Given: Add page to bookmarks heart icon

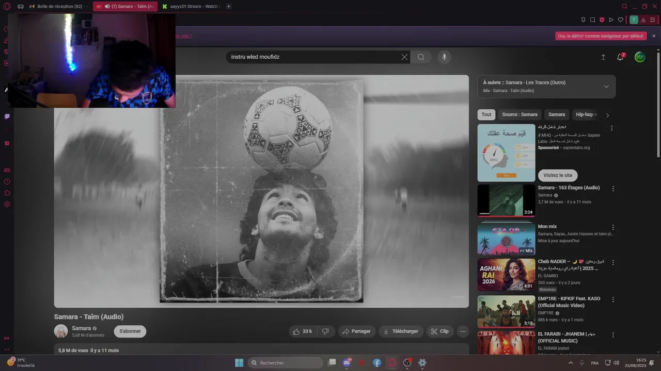Looking at the screenshot, I should point(620,20).
